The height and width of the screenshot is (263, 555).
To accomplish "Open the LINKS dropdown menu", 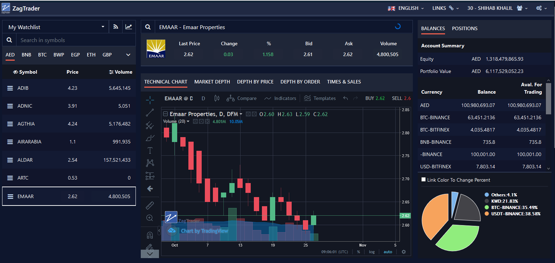I will 445,8.
